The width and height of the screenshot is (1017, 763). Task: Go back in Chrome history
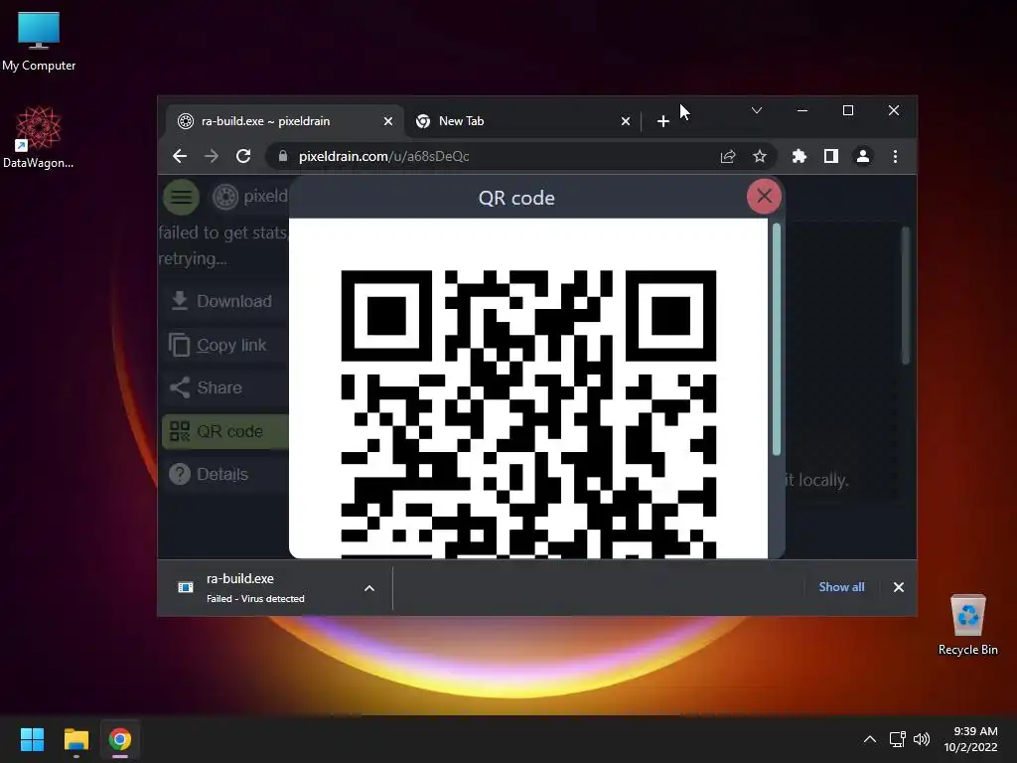(180, 156)
